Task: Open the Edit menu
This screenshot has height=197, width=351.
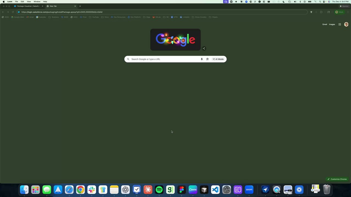Action: (22, 2)
